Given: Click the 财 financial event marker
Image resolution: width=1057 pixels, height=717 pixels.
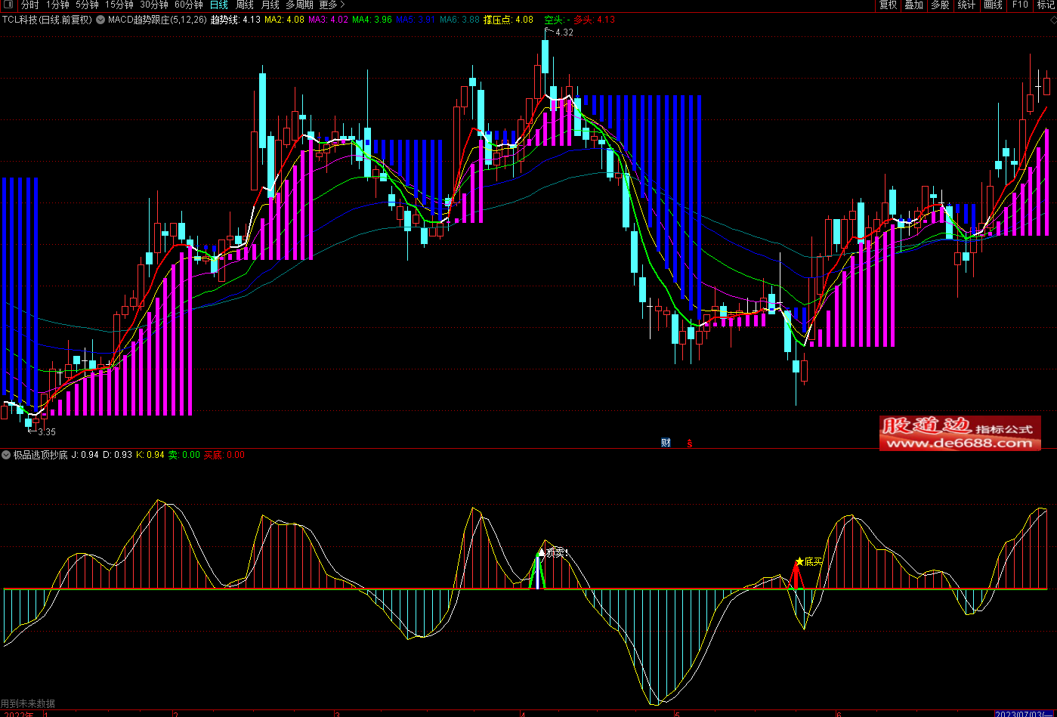Looking at the screenshot, I should 666,443.
